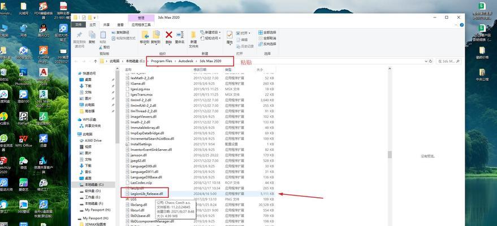Click Select none in ribbon

267,38
